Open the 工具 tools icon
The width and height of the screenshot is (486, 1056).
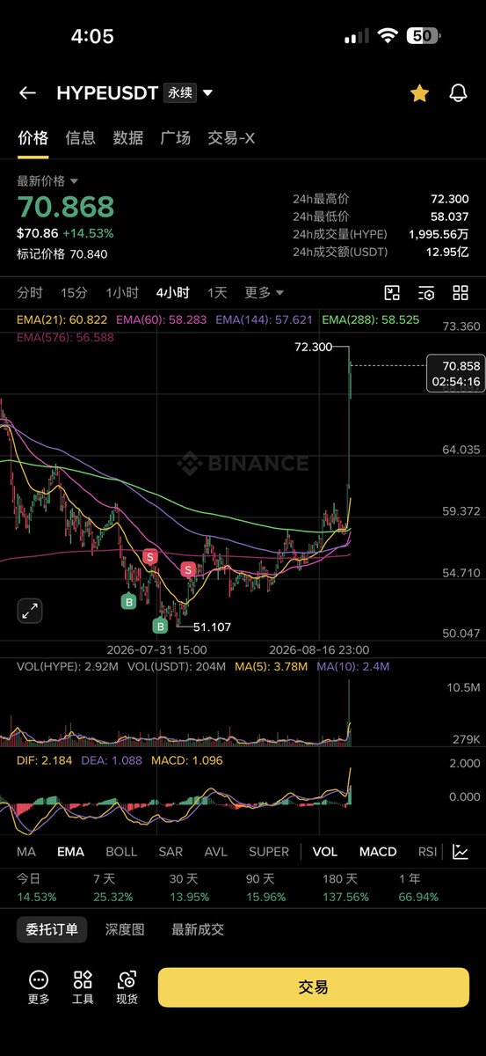(x=83, y=987)
